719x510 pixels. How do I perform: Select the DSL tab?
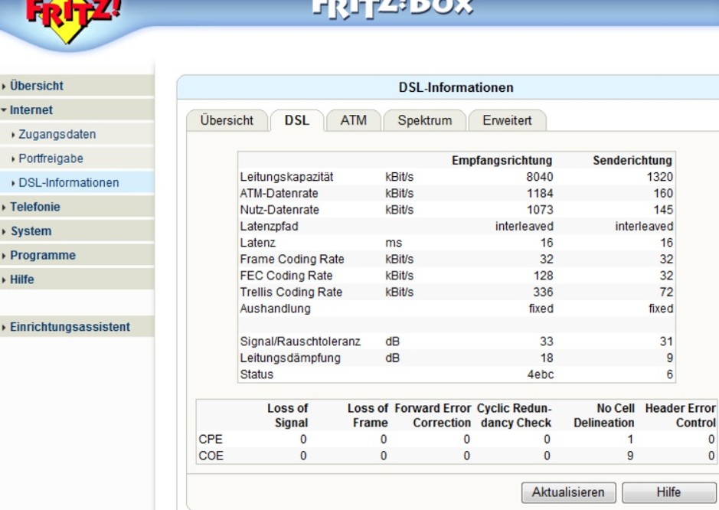tap(297, 120)
